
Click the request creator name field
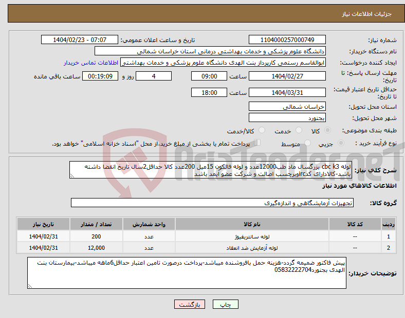pyautogui.click(x=223, y=63)
